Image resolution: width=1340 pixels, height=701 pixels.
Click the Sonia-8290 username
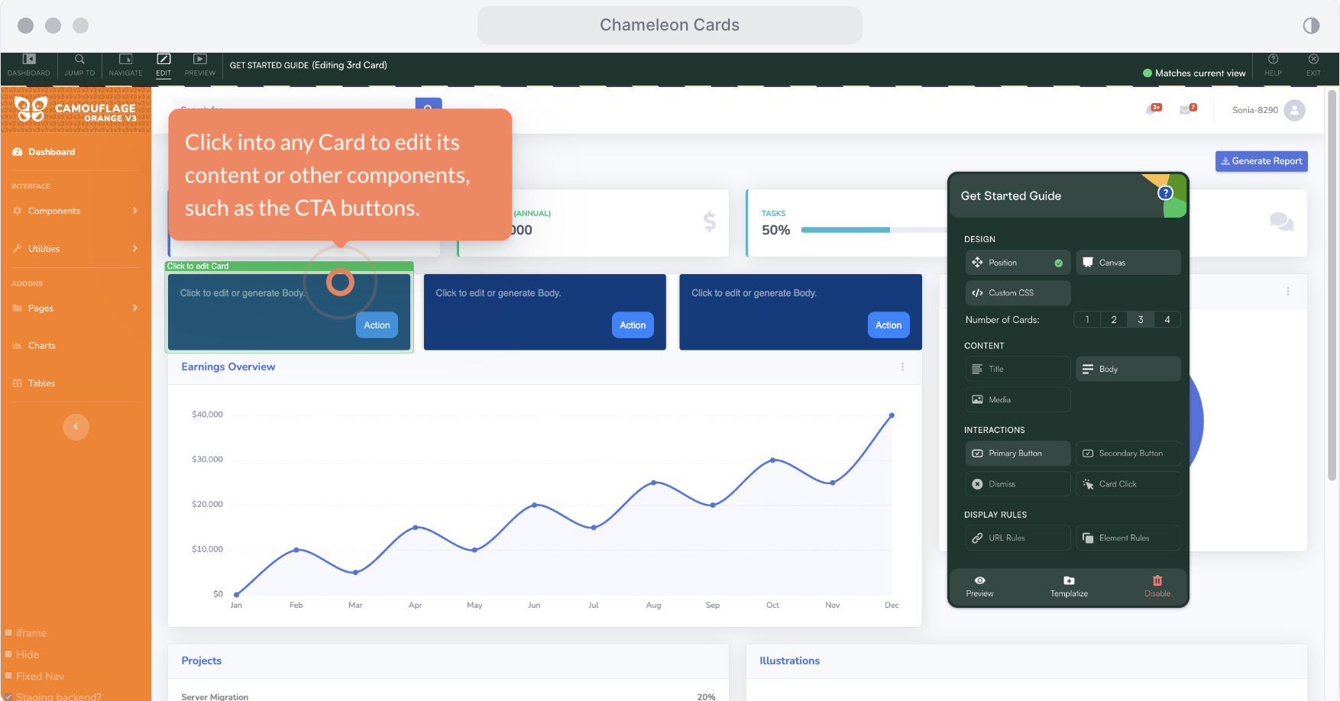coord(1254,110)
